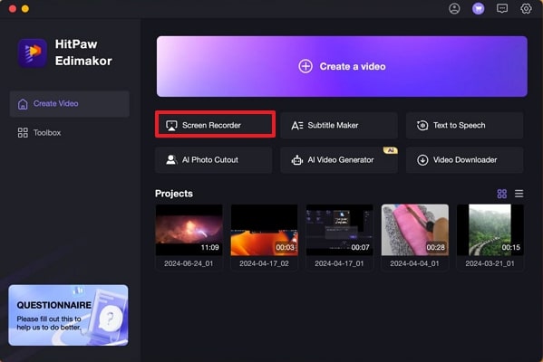Click the AI badge on Video Generator

pos(391,150)
